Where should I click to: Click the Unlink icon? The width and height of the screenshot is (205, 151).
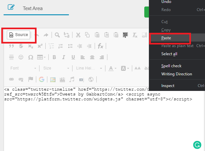[21, 79]
